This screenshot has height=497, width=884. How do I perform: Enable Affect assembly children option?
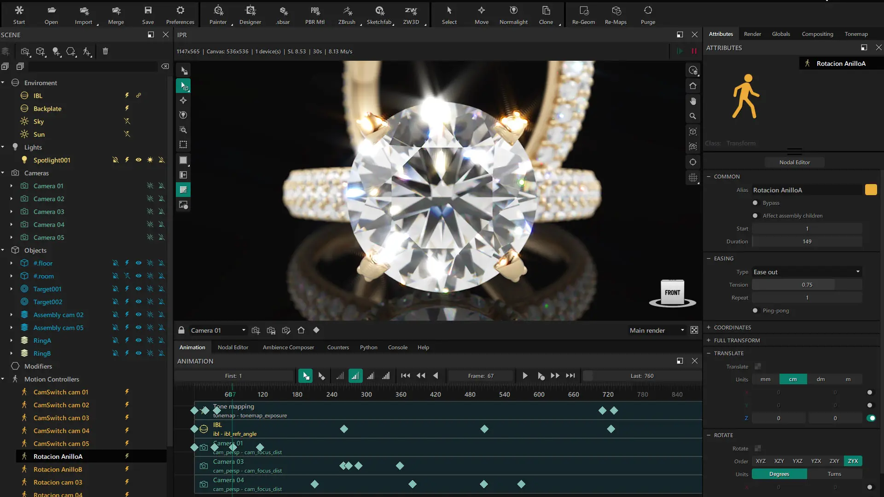(x=755, y=216)
